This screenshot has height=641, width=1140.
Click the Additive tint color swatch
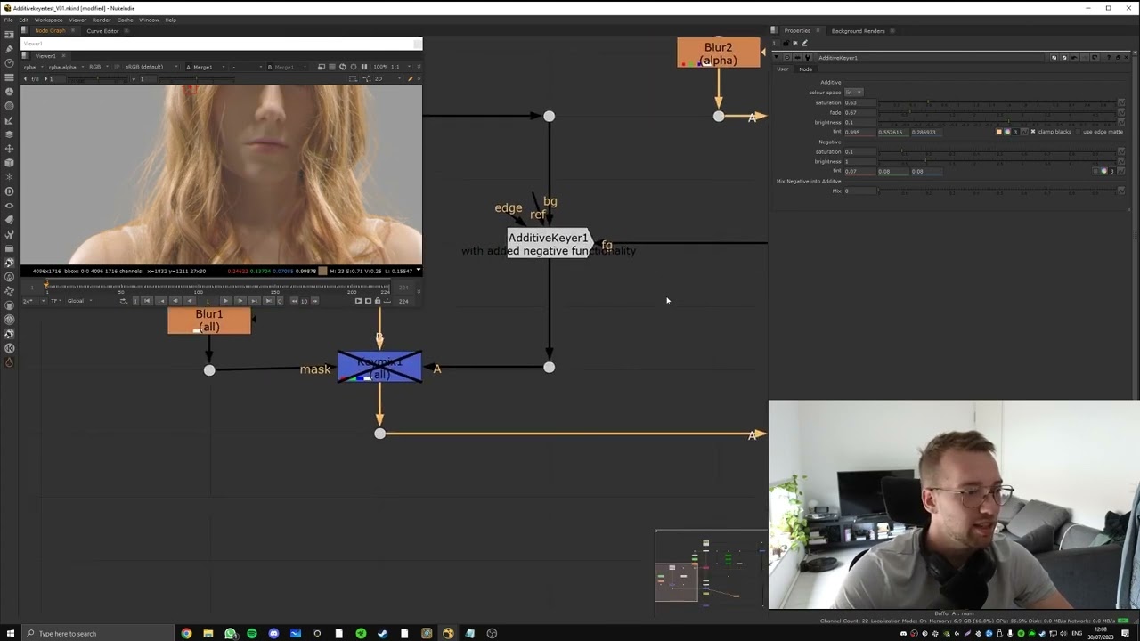(x=999, y=132)
